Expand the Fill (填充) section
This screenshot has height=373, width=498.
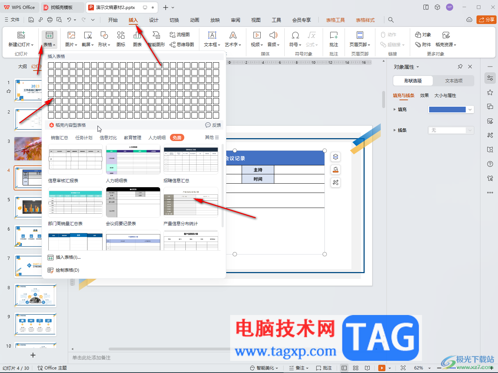[395, 110]
